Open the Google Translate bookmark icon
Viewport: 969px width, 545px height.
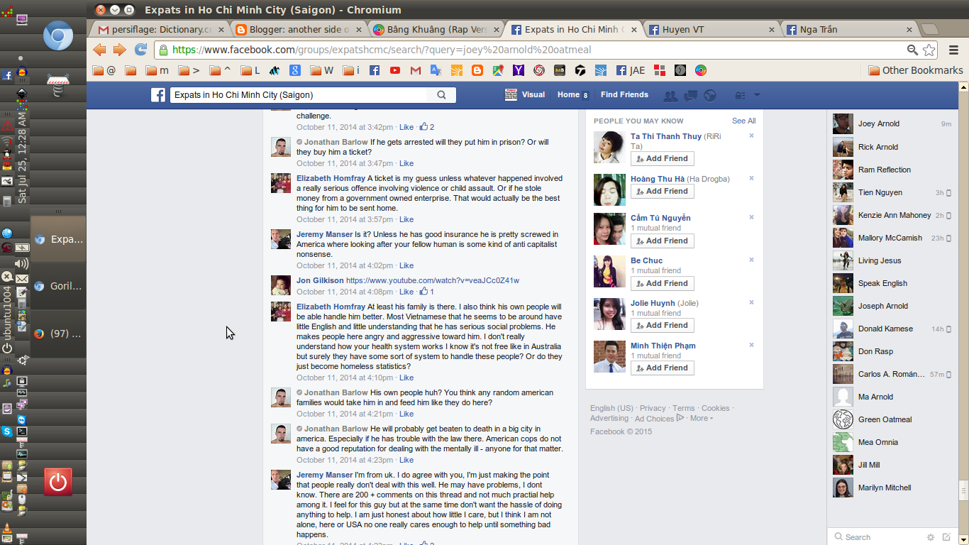tap(436, 70)
